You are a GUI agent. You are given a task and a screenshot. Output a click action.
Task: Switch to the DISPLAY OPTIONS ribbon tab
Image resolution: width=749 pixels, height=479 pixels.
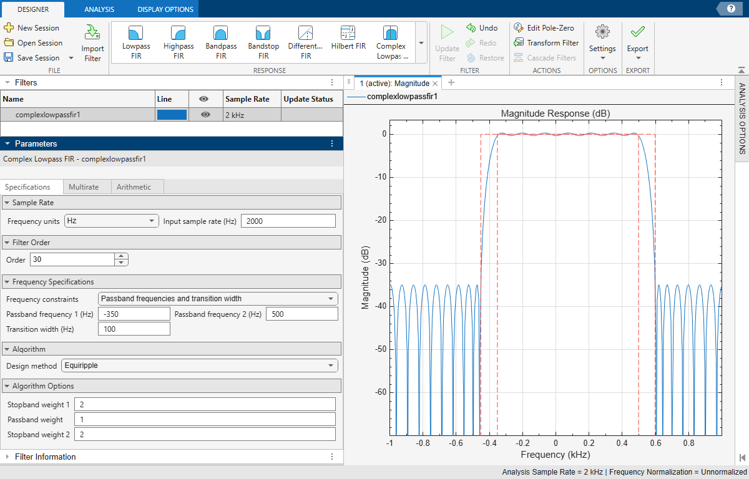(165, 9)
